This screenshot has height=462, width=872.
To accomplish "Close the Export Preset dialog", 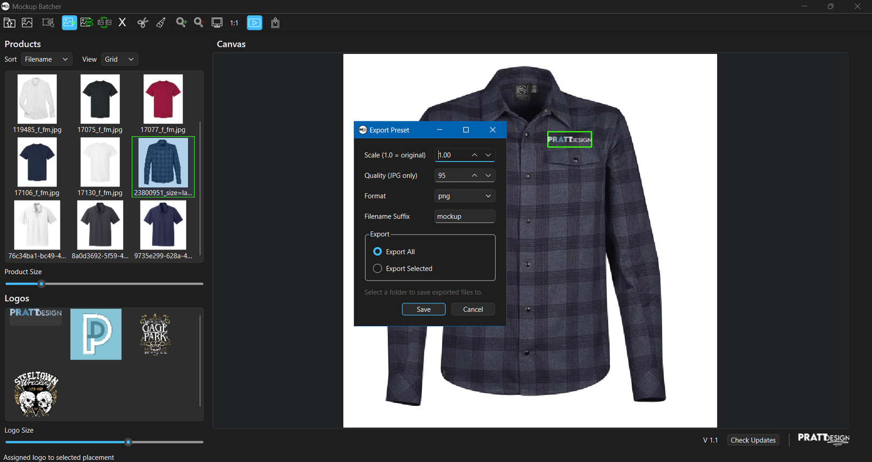I will pos(493,130).
